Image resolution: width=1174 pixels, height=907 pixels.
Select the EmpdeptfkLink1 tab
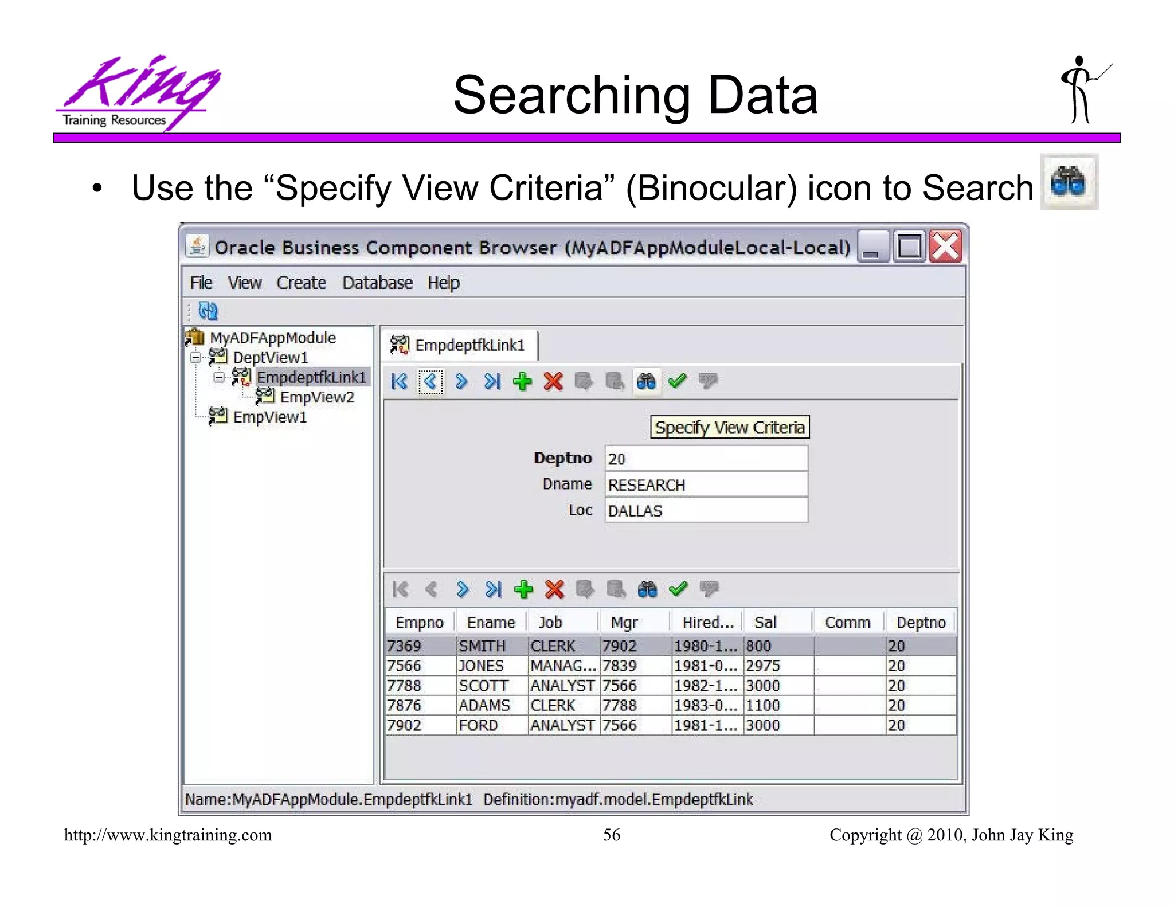pyautogui.click(x=460, y=345)
